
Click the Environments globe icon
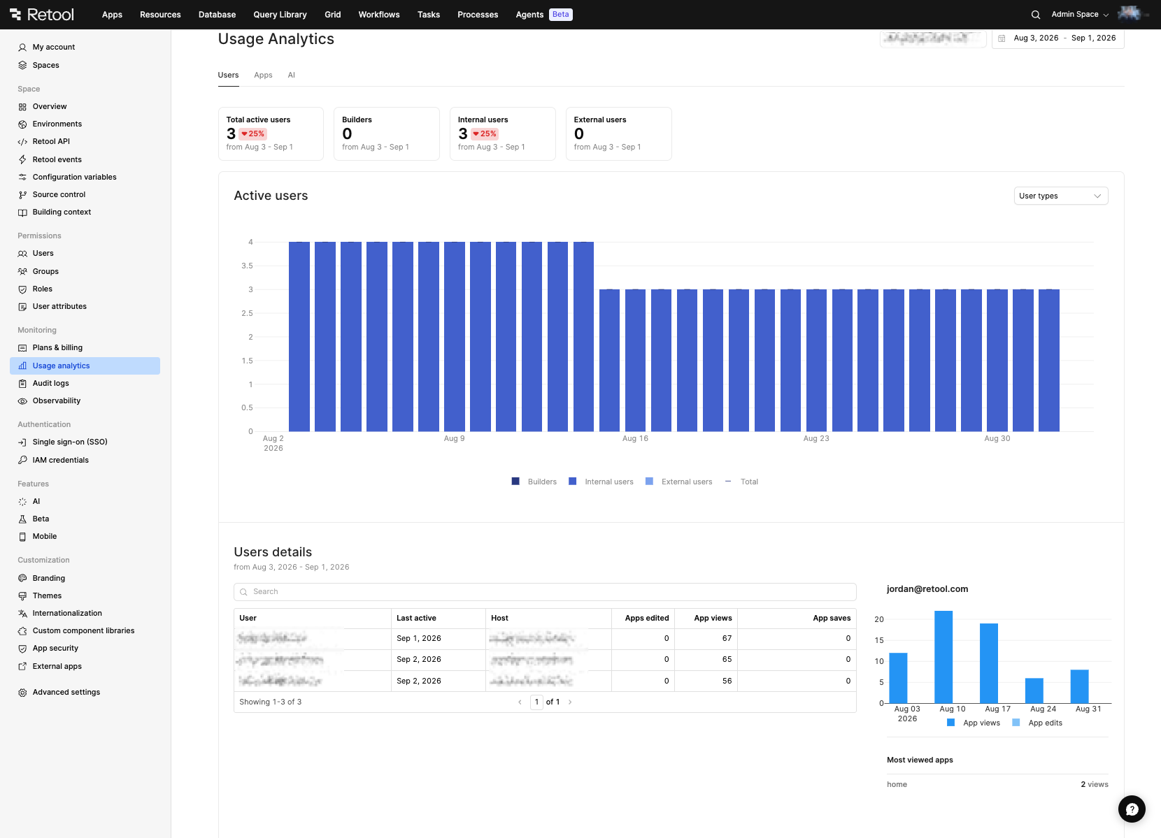coord(22,124)
